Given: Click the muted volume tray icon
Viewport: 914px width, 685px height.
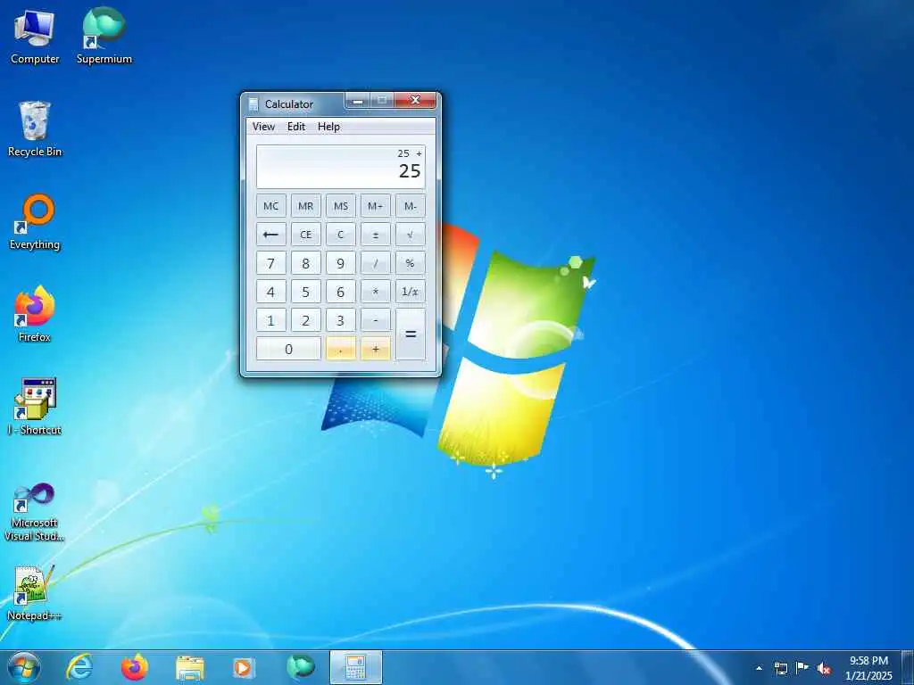Looking at the screenshot, I should [x=824, y=668].
